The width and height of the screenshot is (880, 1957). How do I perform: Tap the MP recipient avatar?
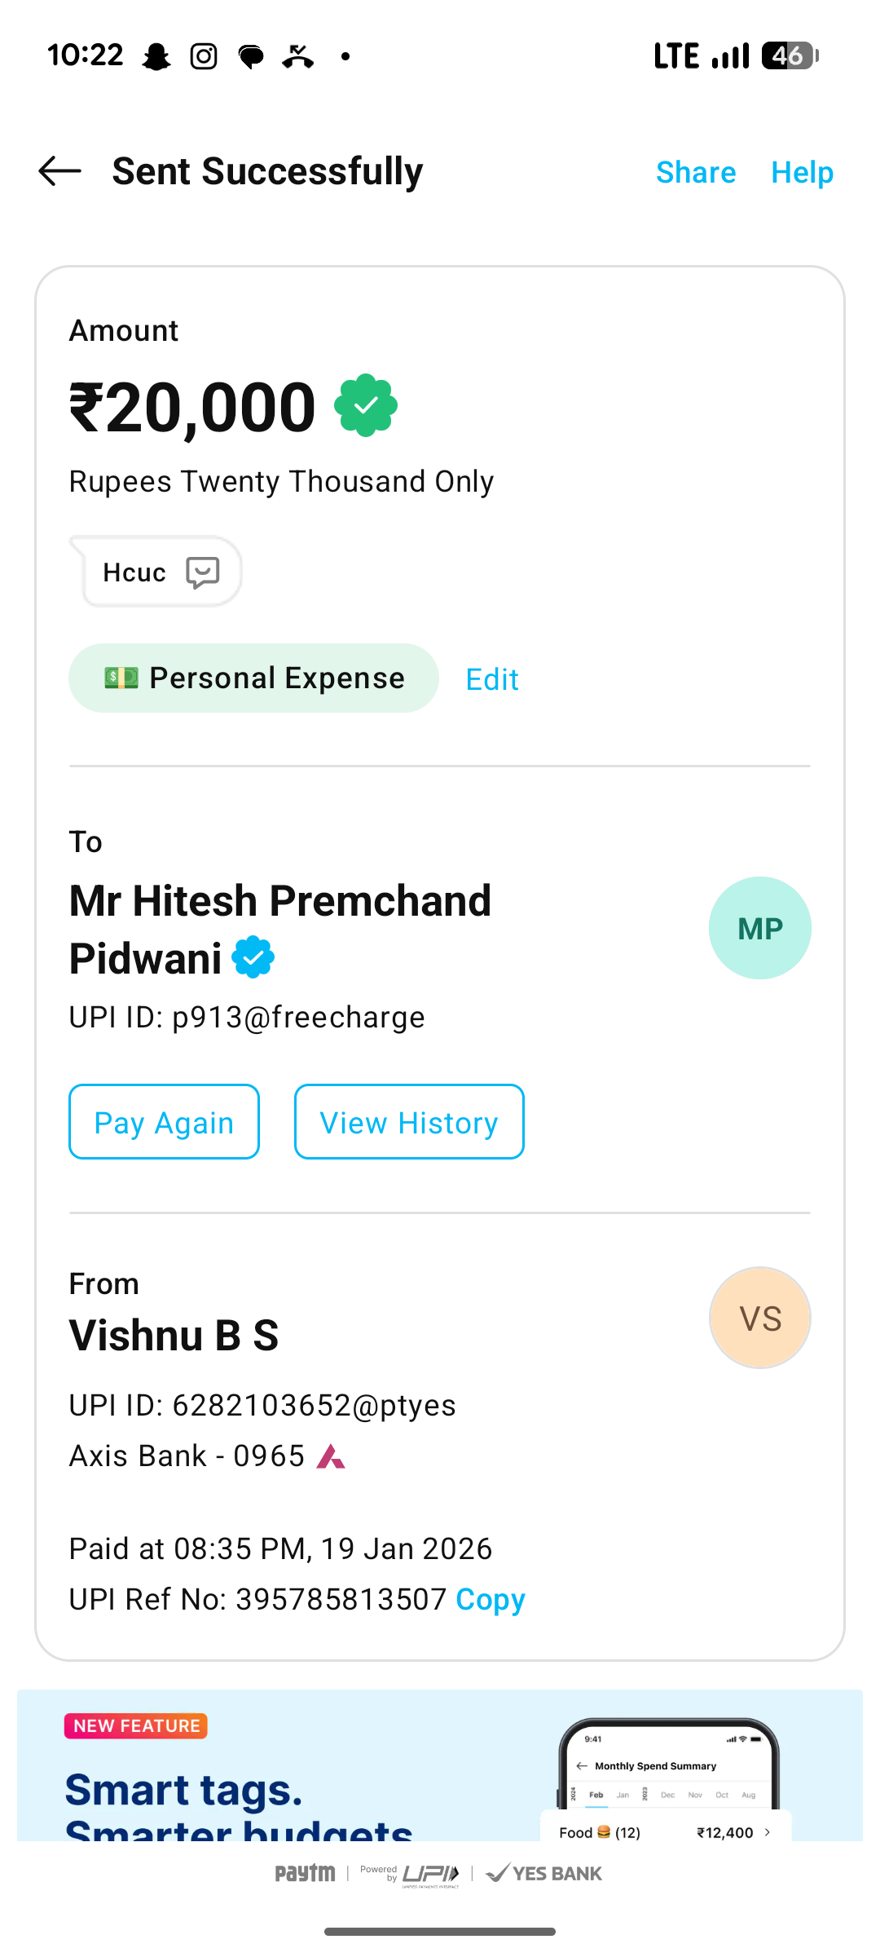tap(759, 928)
